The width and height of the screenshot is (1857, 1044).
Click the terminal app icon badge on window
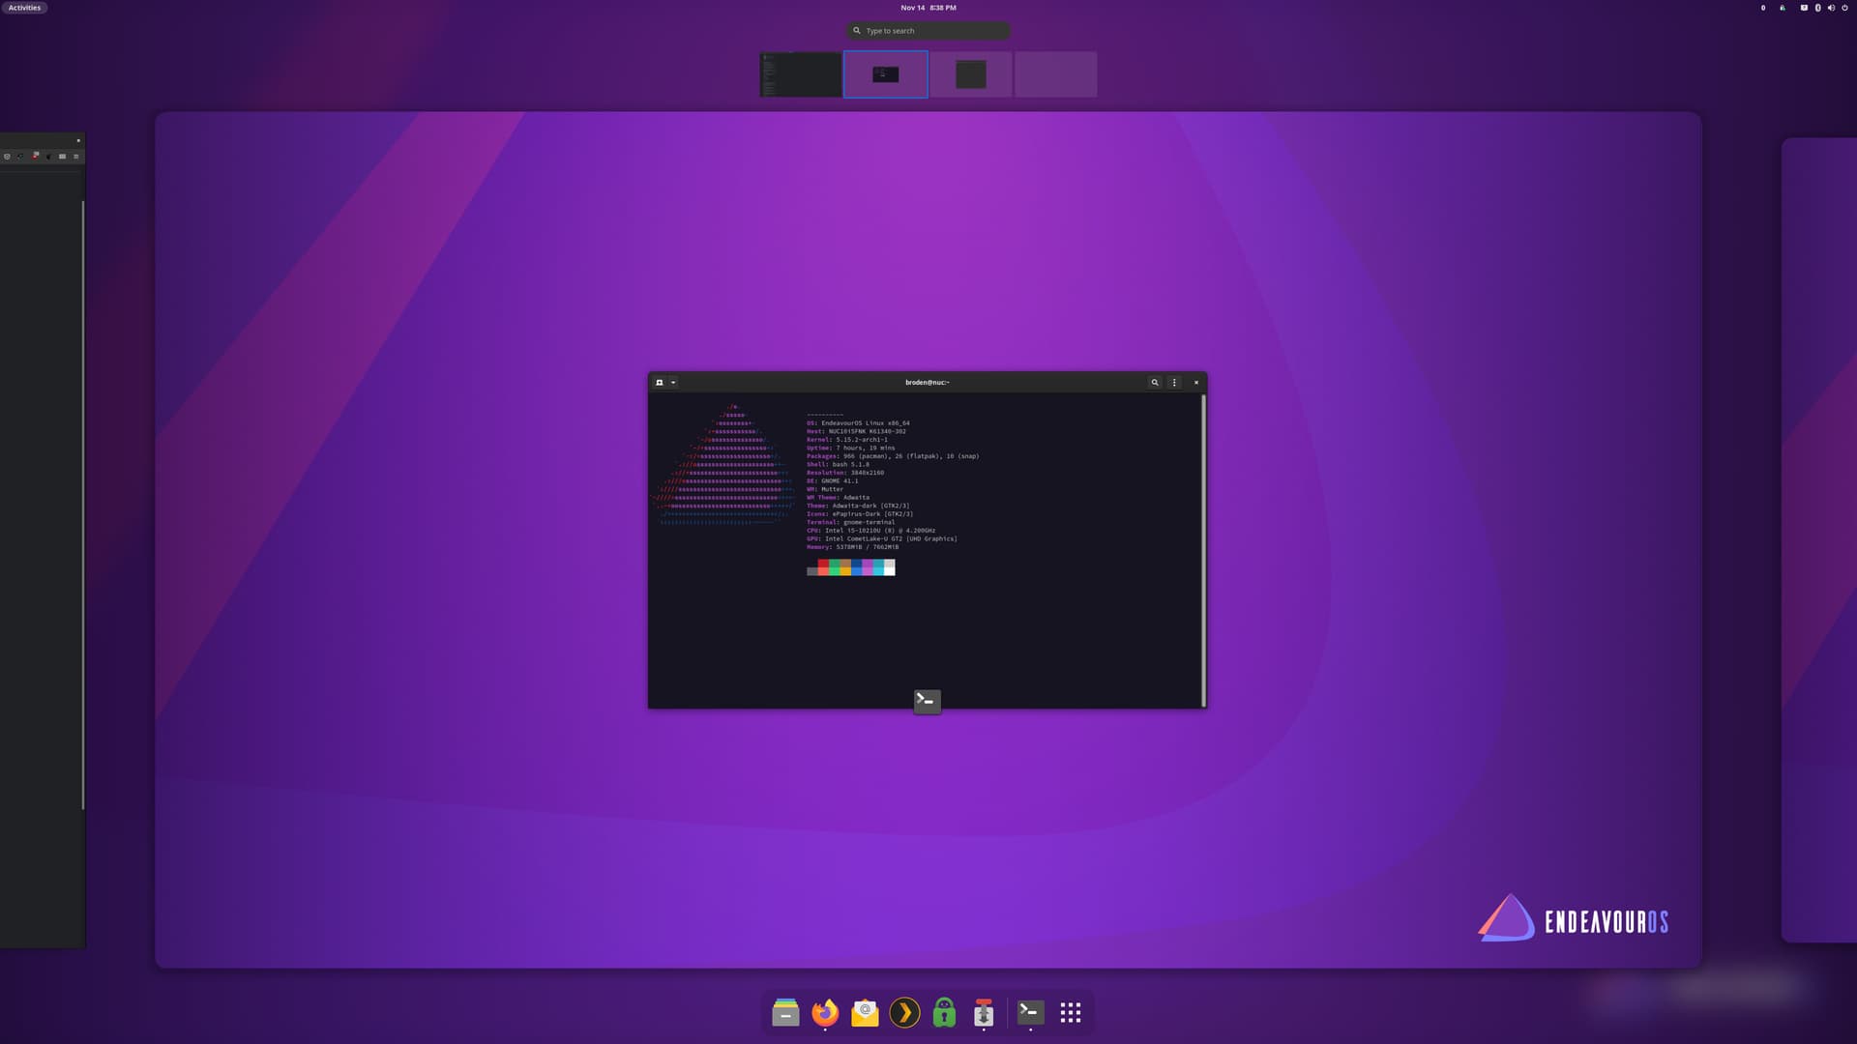pyautogui.click(x=928, y=701)
